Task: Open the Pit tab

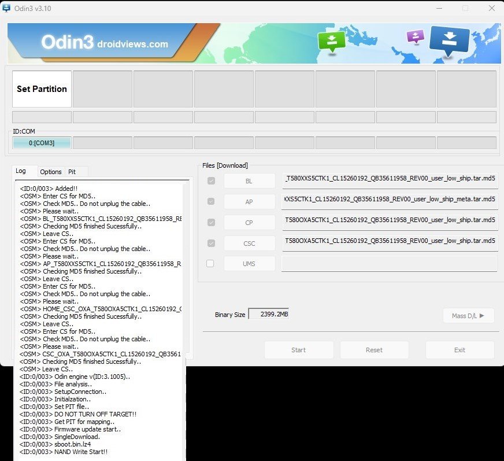Action: [72, 172]
